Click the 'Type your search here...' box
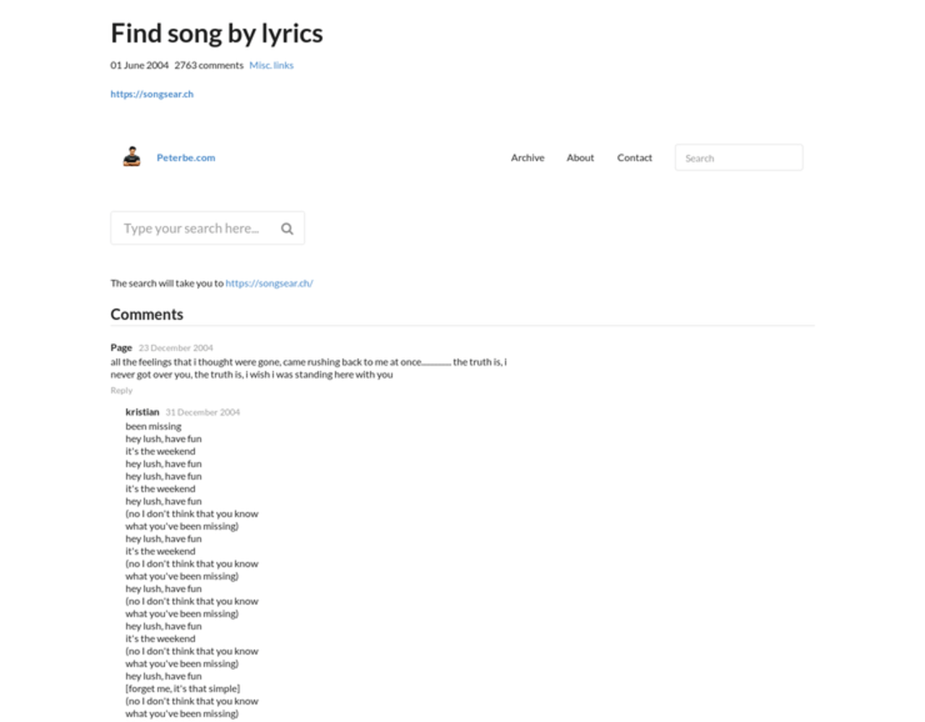The image size is (925, 722). coord(207,228)
